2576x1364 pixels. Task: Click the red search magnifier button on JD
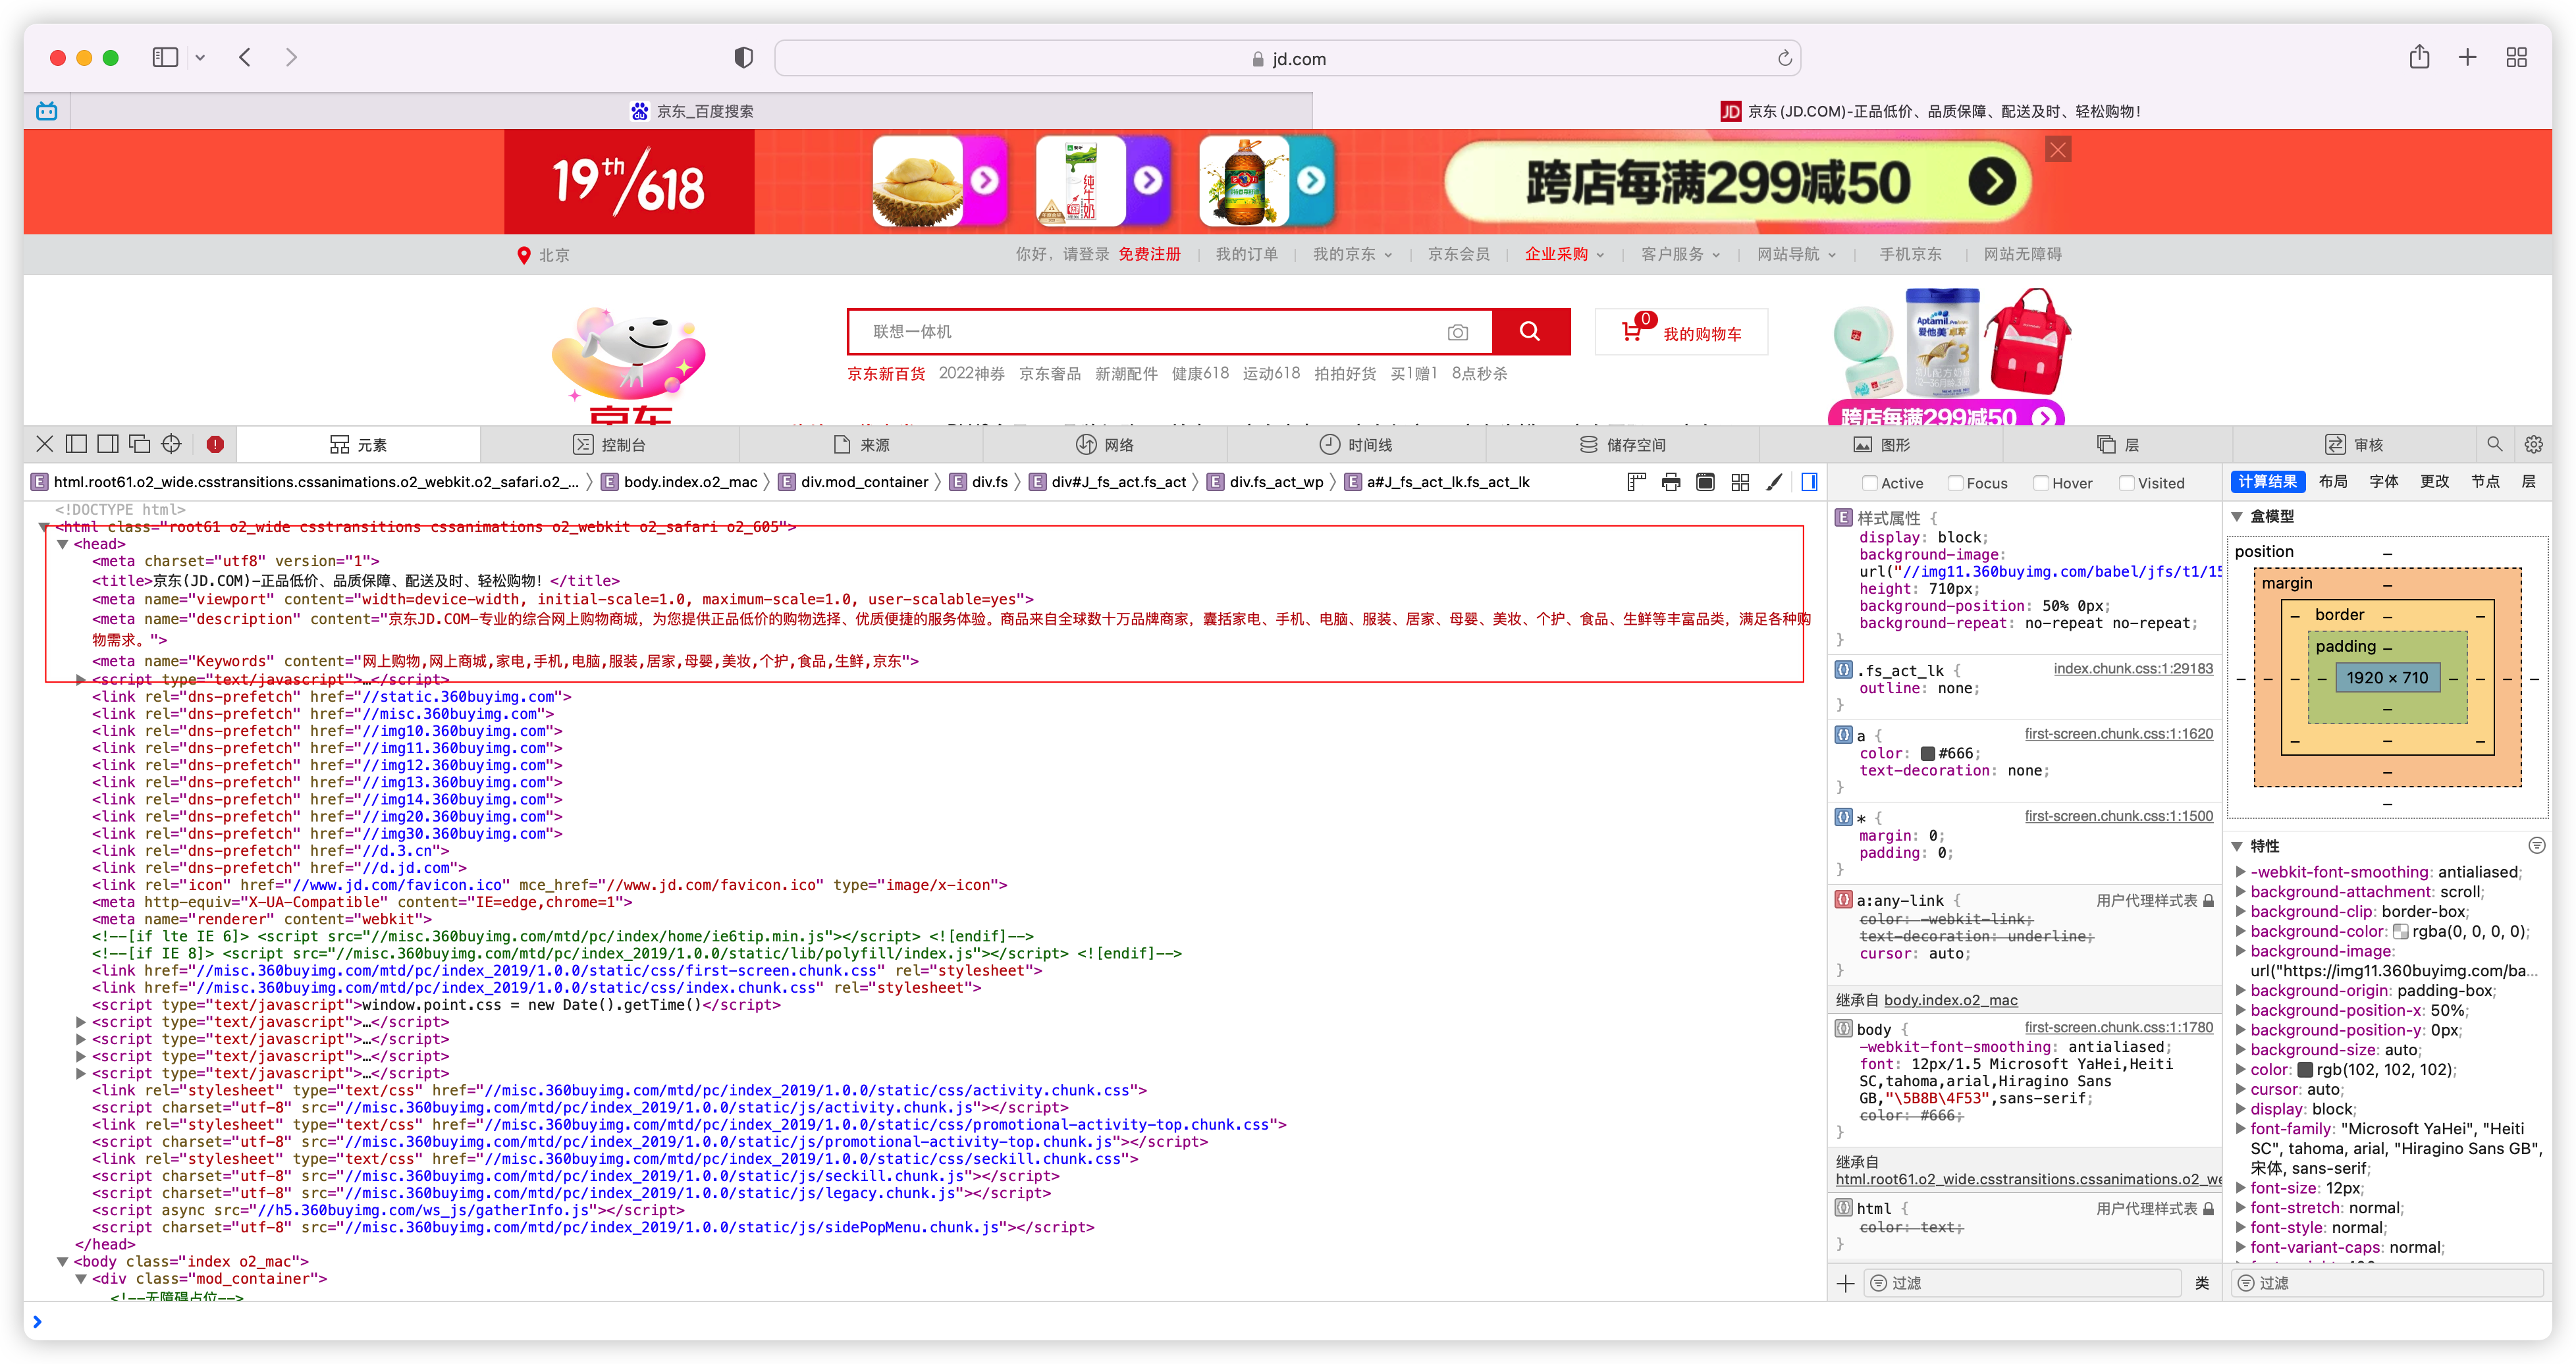tap(1530, 331)
